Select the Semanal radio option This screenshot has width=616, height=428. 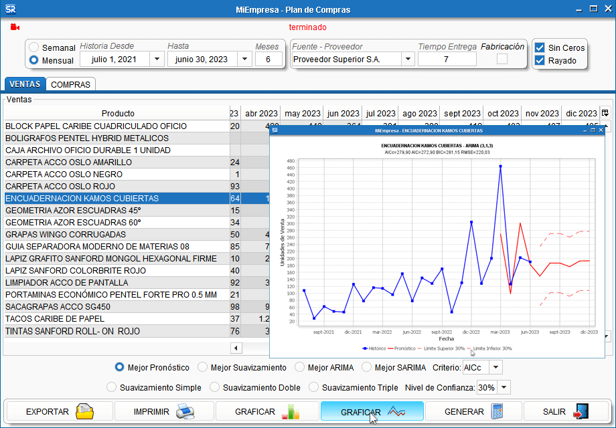click(33, 48)
